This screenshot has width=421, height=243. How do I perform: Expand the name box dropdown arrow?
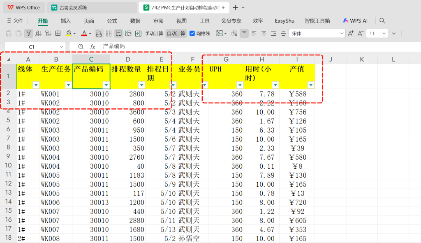point(61,47)
